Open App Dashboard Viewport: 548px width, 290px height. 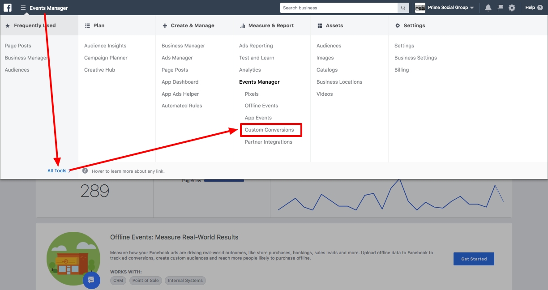[x=180, y=82]
